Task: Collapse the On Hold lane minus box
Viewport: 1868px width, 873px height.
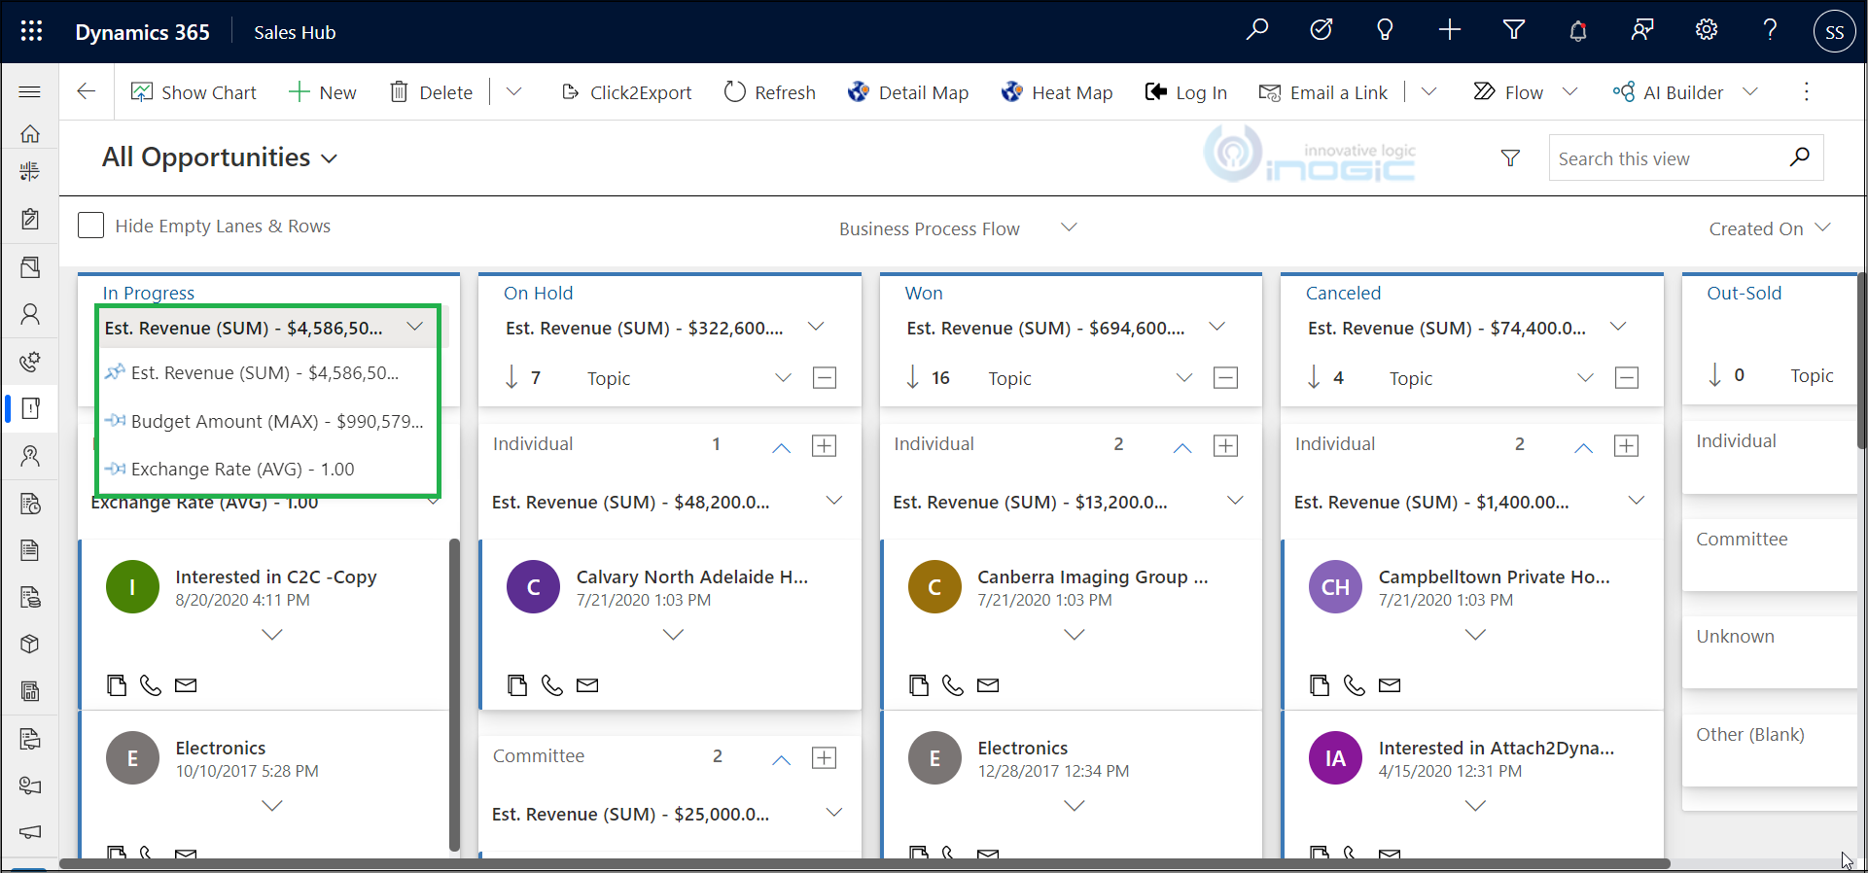Action: [x=825, y=377]
